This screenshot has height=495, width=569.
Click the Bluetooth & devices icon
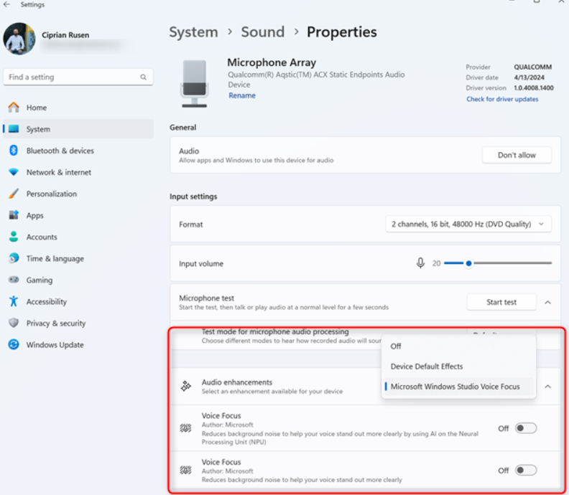(13, 151)
